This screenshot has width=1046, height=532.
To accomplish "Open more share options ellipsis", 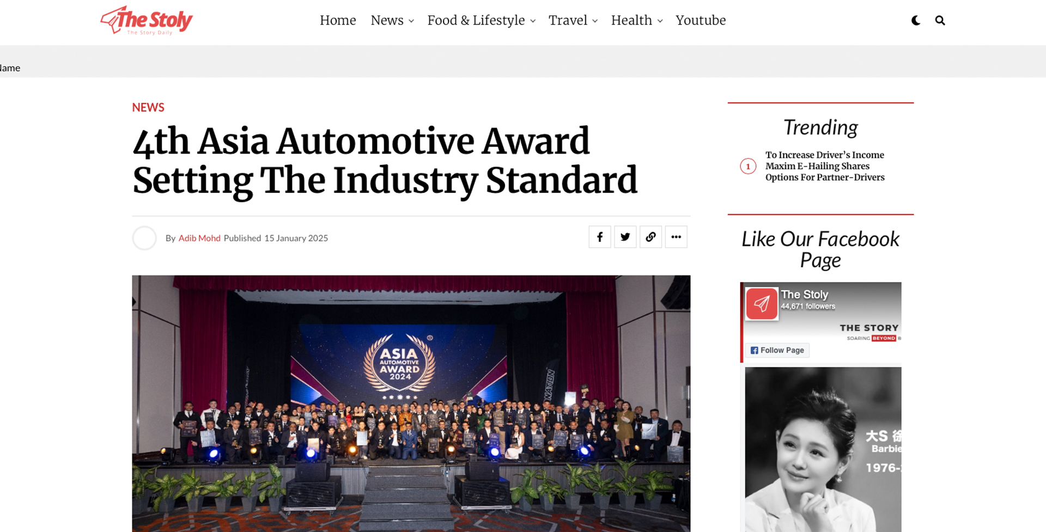I will click(676, 237).
